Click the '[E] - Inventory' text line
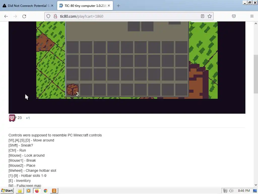This screenshot has width=258, height=194. [20, 181]
